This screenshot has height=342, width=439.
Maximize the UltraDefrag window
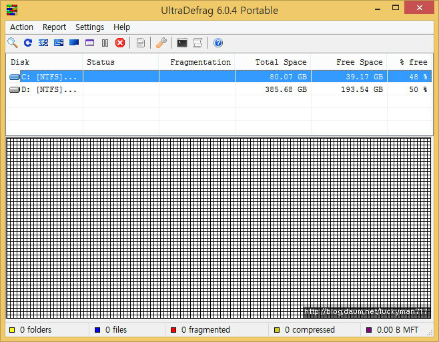point(396,8)
